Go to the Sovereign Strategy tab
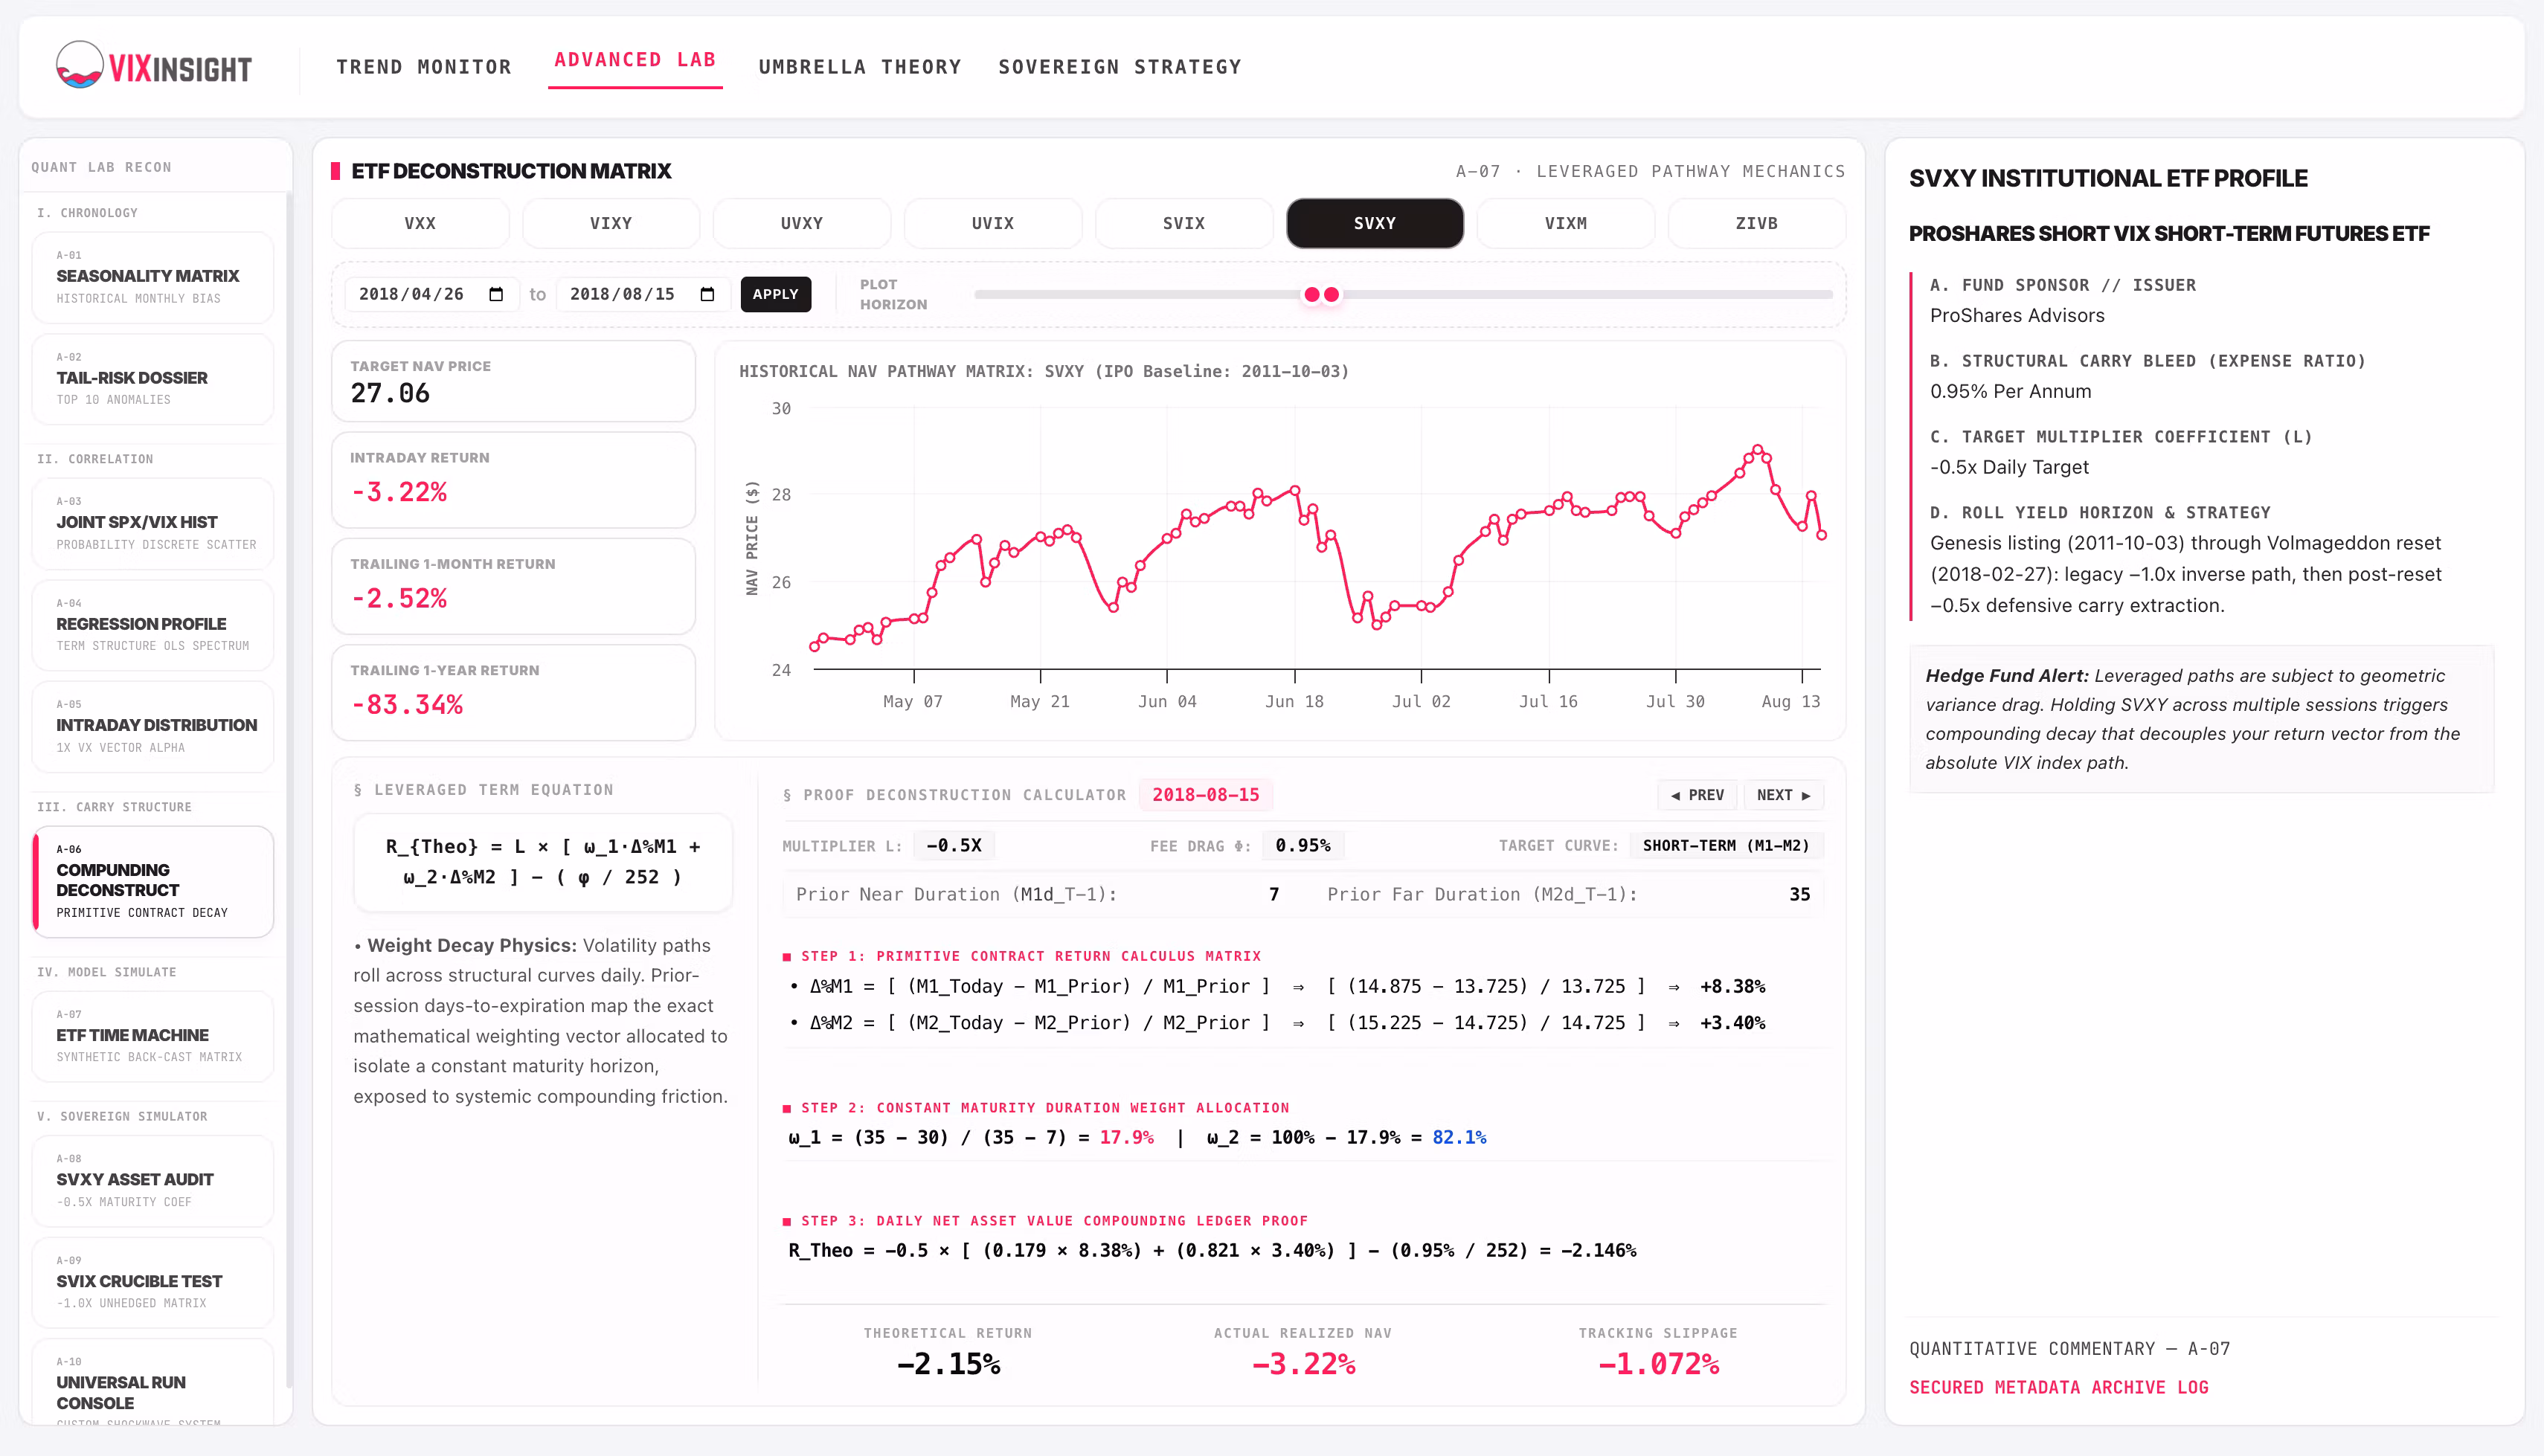 (x=1120, y=67)
